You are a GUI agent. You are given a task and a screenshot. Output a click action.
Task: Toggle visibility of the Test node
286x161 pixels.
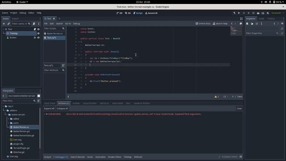click(38, 29)
